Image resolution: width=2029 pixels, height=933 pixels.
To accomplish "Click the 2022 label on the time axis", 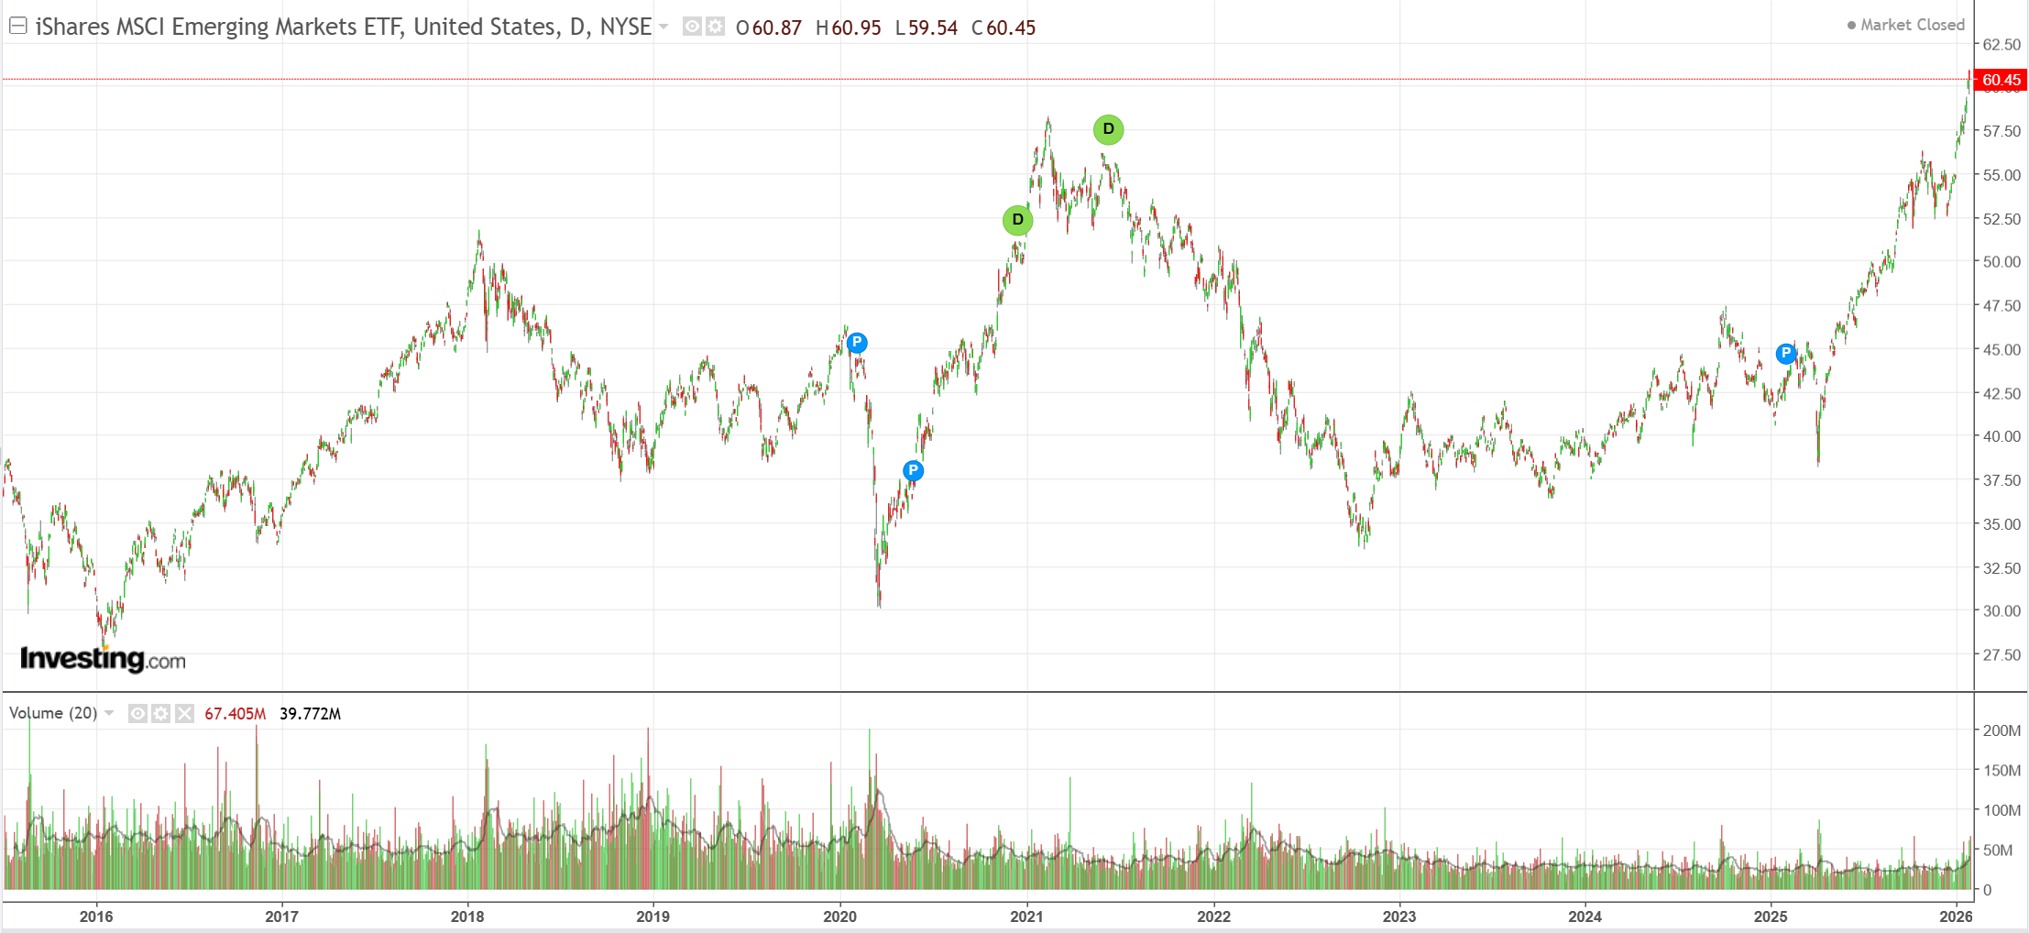I will pos(1214,917).
